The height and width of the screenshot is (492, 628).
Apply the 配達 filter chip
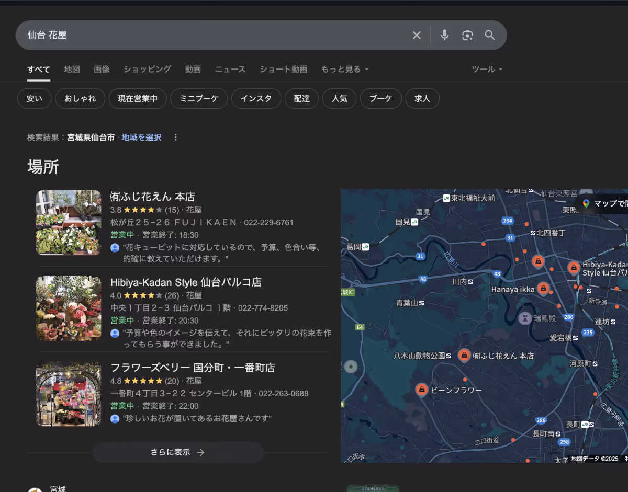(x=302, y=98)
